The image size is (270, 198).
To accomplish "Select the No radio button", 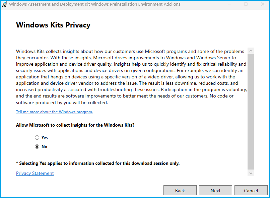I will (x=37, y=147).
